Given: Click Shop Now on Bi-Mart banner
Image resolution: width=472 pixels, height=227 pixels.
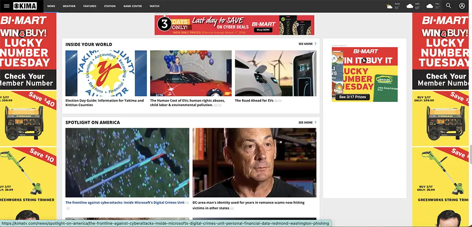Looking at the screenshot, I should 263,30.
